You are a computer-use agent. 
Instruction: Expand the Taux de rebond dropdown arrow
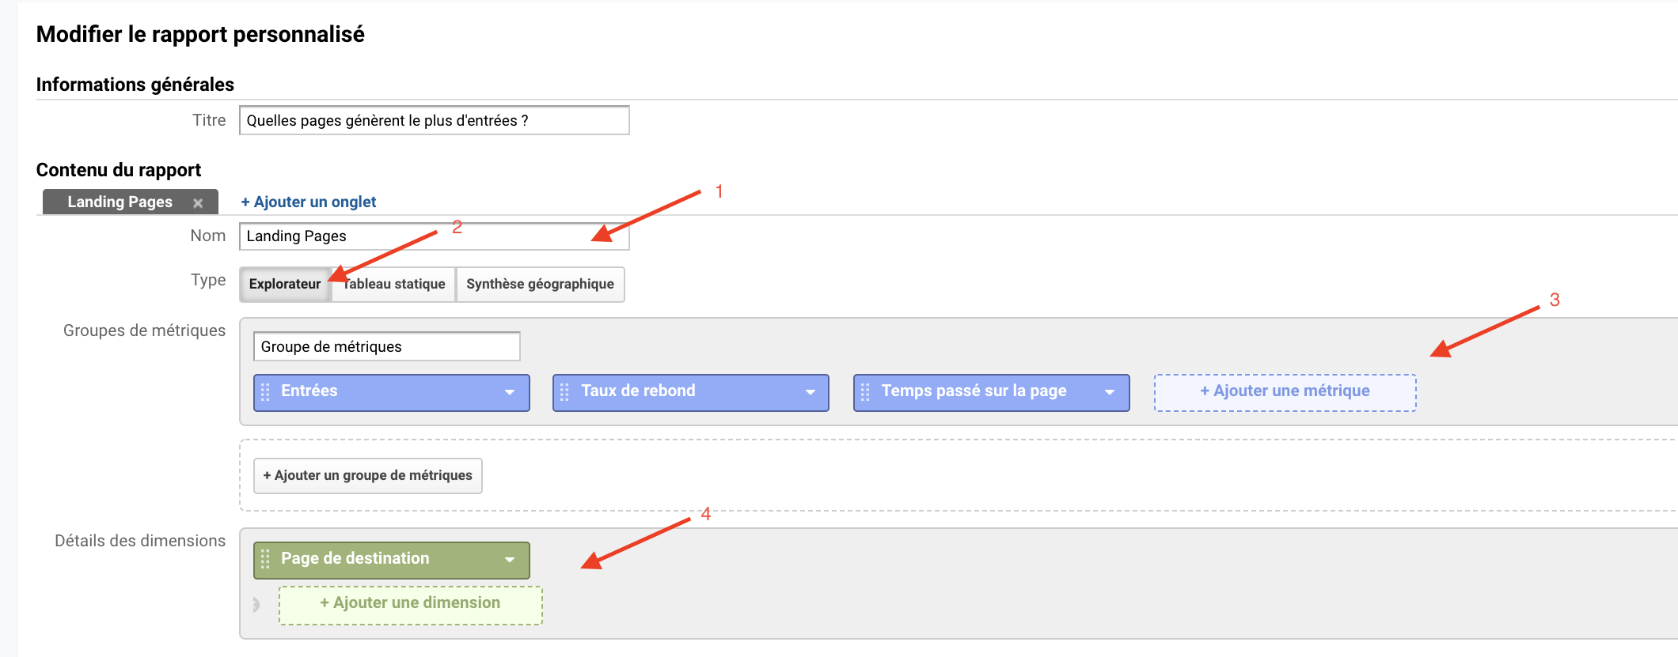(x=810, y=392)
